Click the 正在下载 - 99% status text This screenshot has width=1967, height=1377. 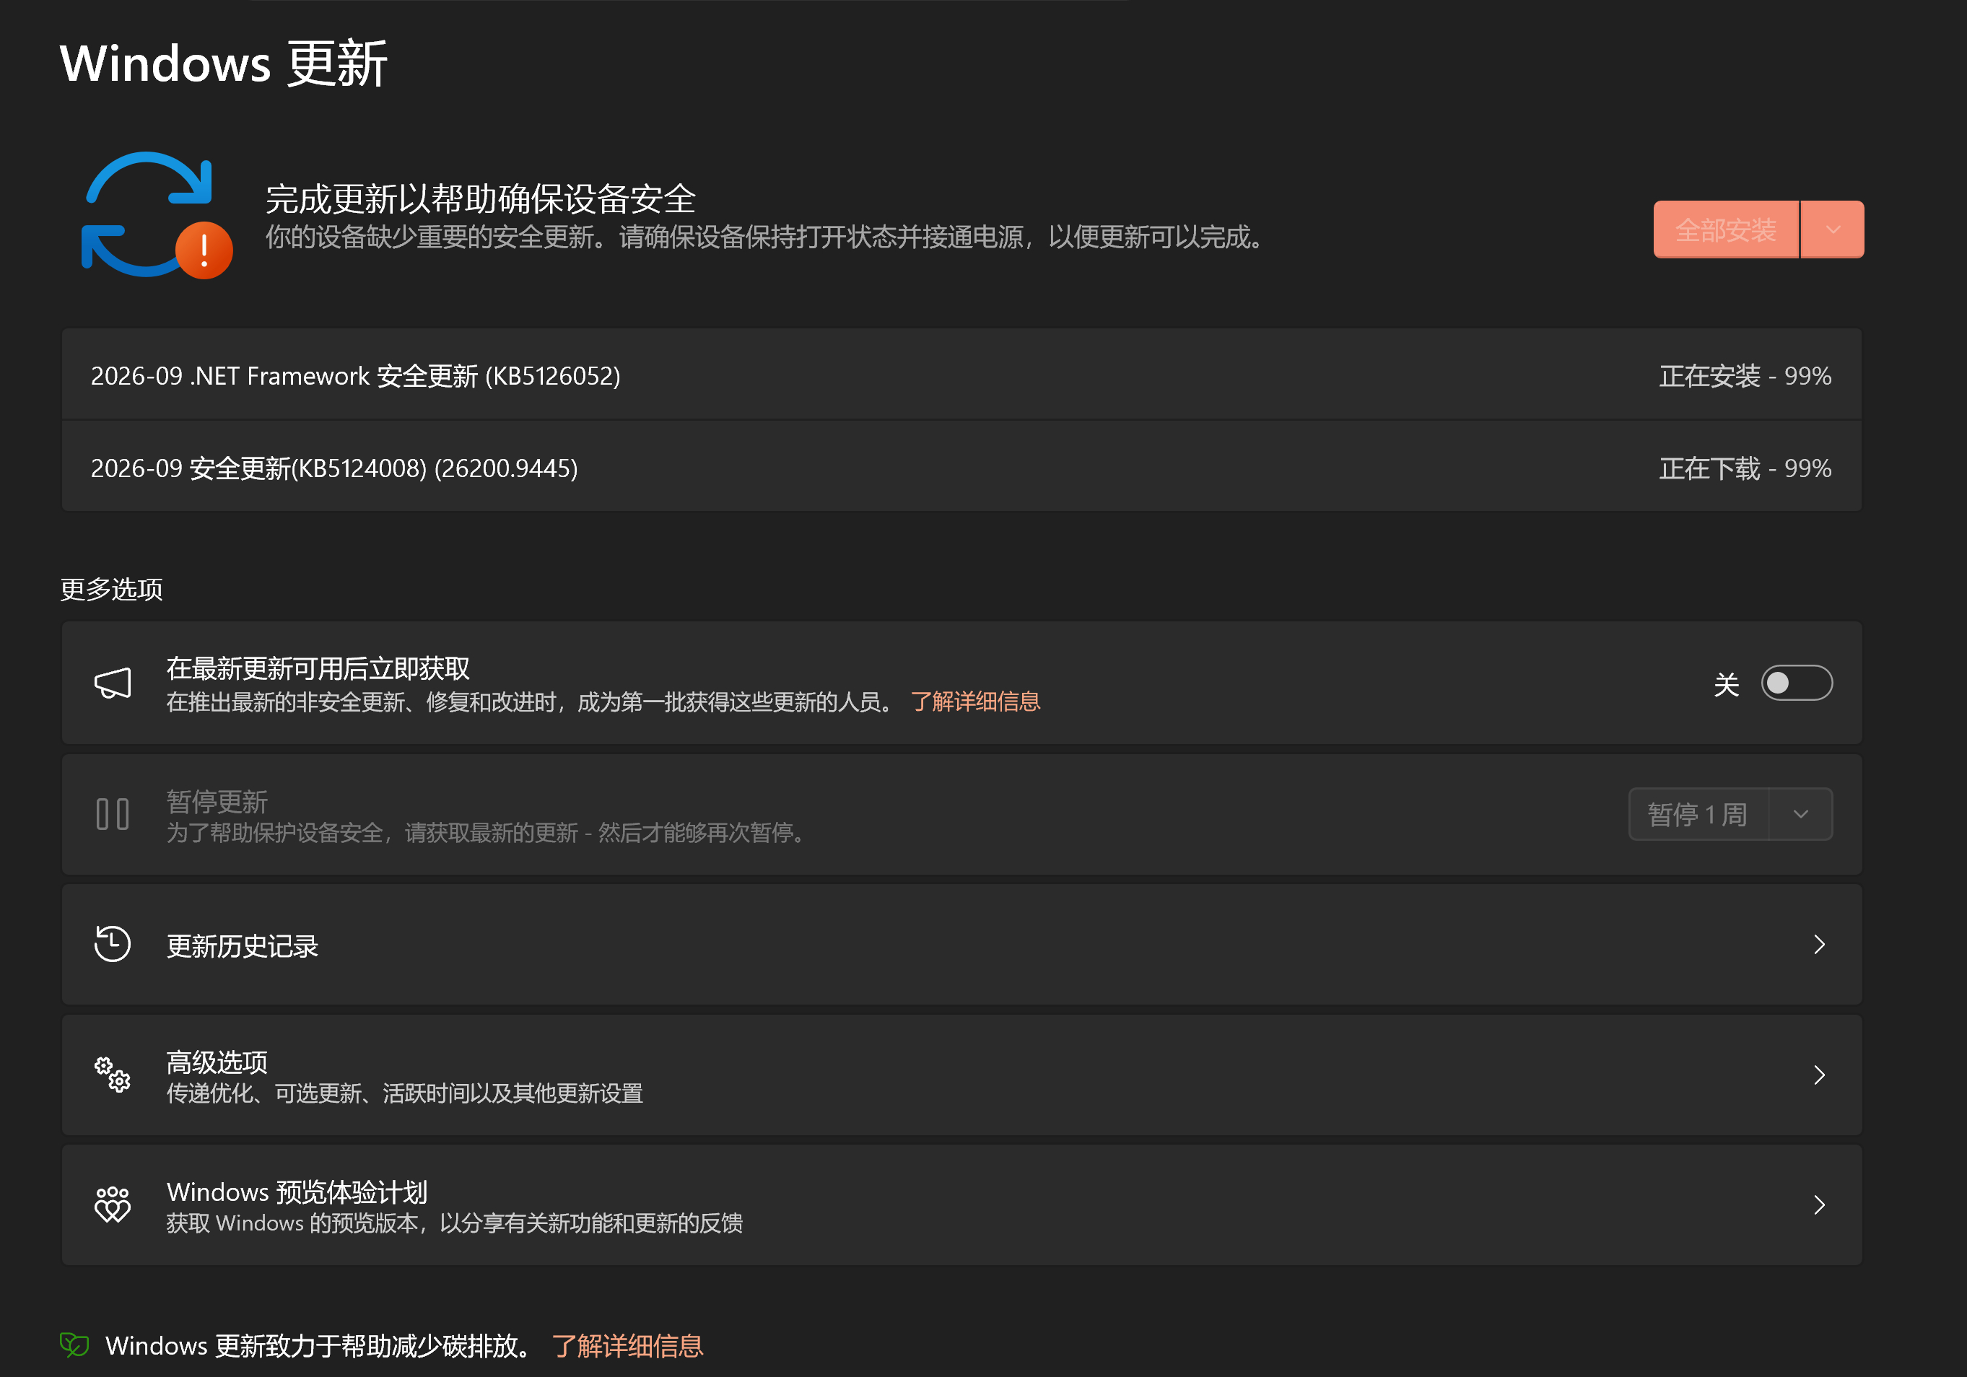tap(1745, 468)
